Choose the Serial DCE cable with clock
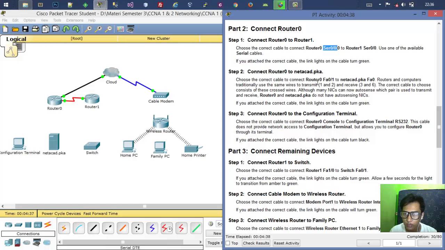The image size is (445, 250). point(167,228)
